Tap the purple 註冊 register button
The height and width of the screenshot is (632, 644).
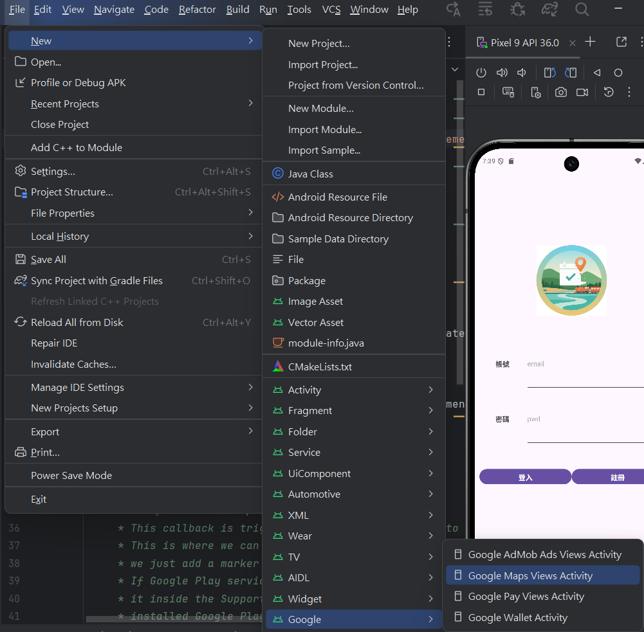pyautogui.click(x=609, y=477)
